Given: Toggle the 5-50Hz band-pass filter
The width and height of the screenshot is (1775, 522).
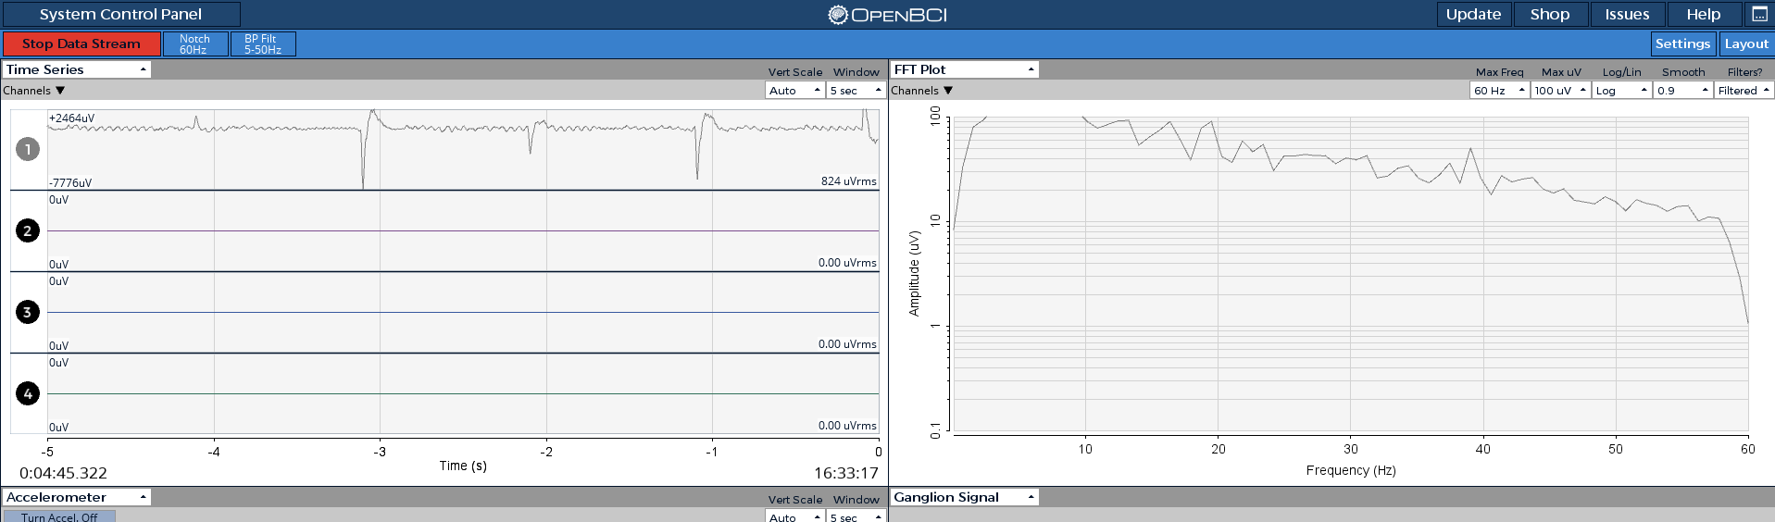Looking at the screenshot, I should point(263,43).
